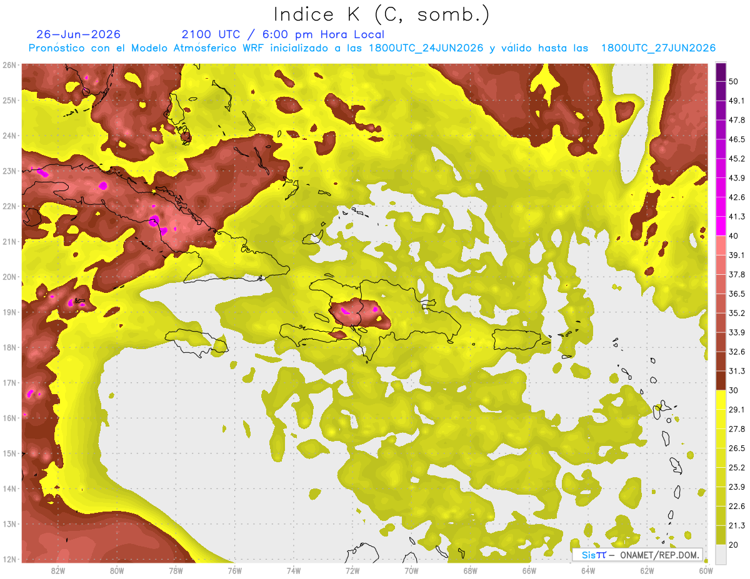
Task: Click the "Indice K (C, somb.)" title
Action: [382, 14]
